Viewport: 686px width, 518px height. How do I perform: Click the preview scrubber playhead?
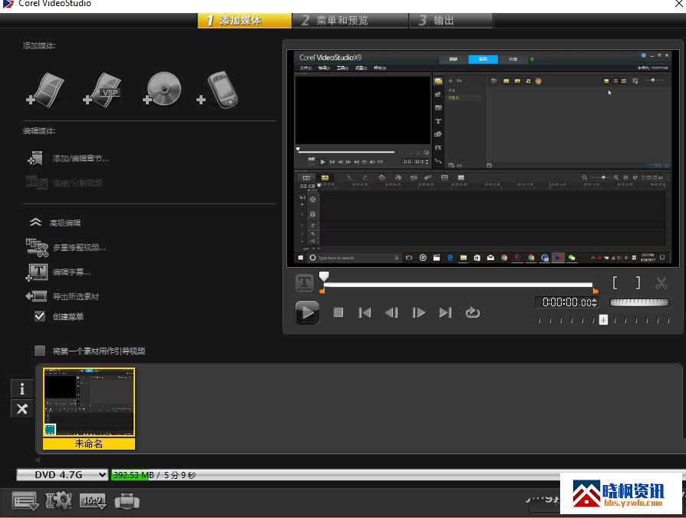[324, 276]
